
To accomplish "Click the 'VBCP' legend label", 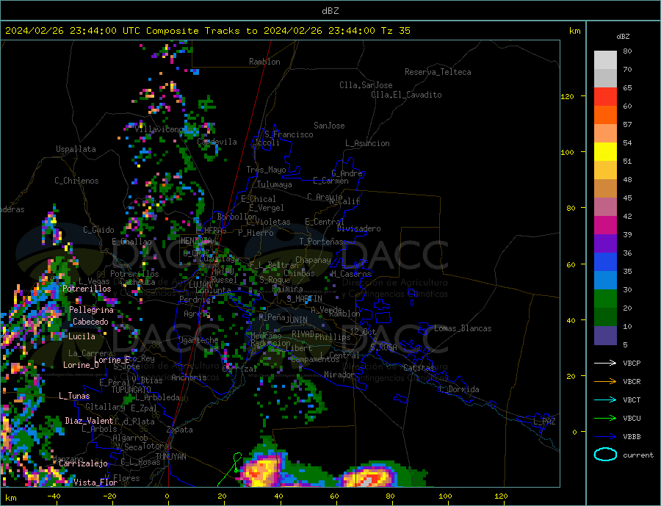I will [632, 363].
